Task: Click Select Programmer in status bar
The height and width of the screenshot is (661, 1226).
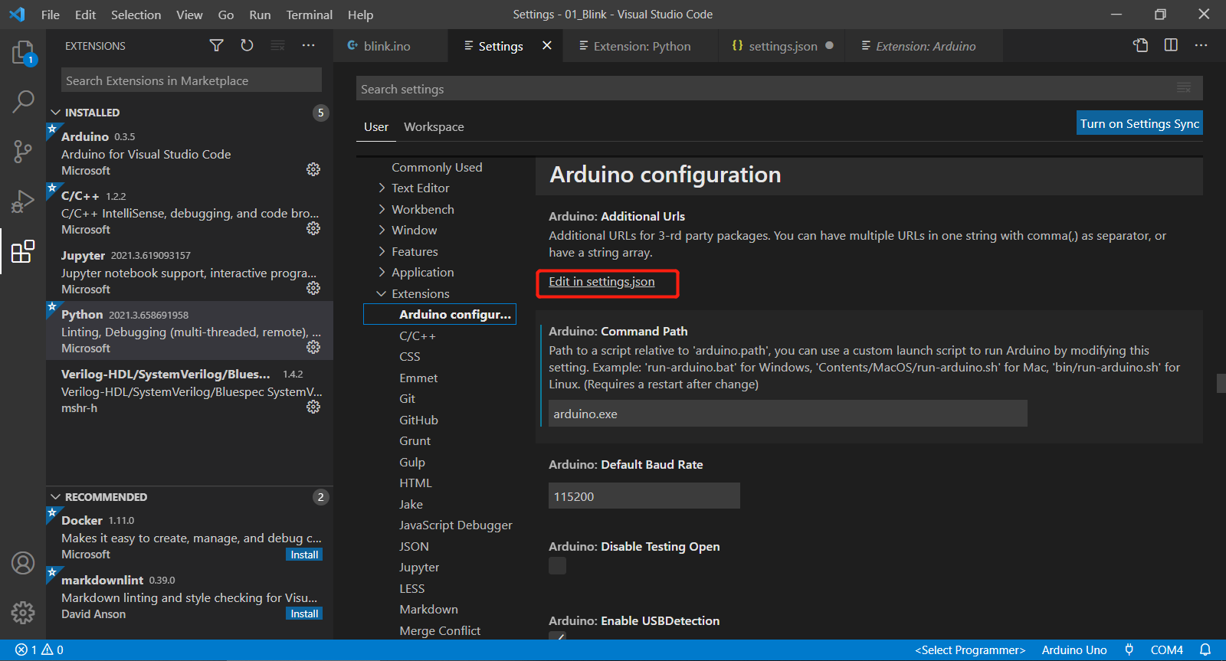Action: (x=970, y=650)
